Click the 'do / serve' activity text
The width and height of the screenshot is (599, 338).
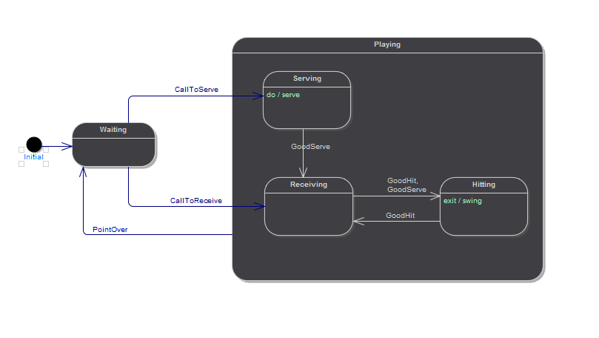click(284, 95)
